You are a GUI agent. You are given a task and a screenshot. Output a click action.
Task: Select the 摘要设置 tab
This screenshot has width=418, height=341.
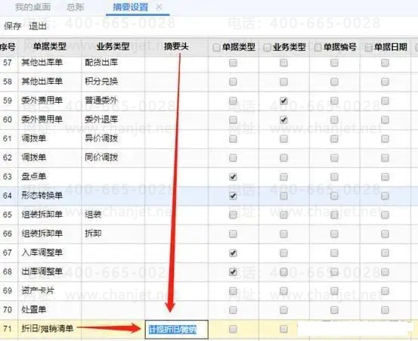point(131,8)
